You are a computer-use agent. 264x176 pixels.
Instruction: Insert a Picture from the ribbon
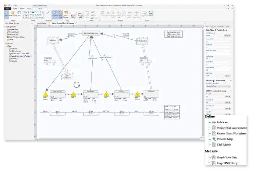[151, 13]
